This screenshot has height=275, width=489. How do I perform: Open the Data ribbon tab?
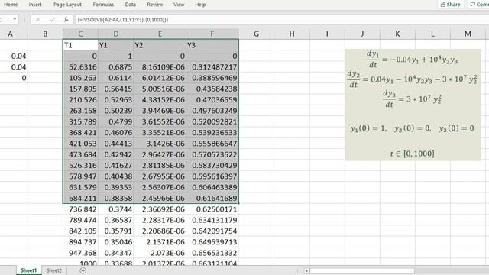[x=131, y=5]
